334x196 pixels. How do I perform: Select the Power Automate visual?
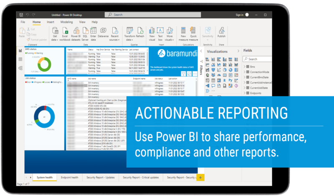click(x=207, y=91)
